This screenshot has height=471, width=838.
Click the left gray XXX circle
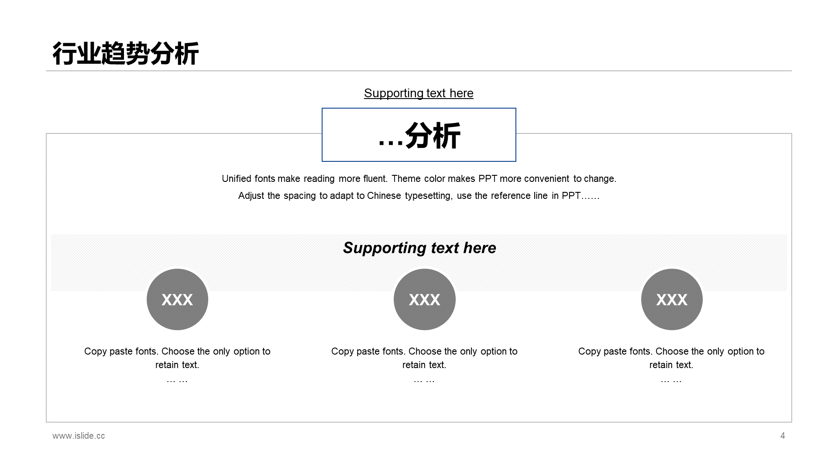177,299
